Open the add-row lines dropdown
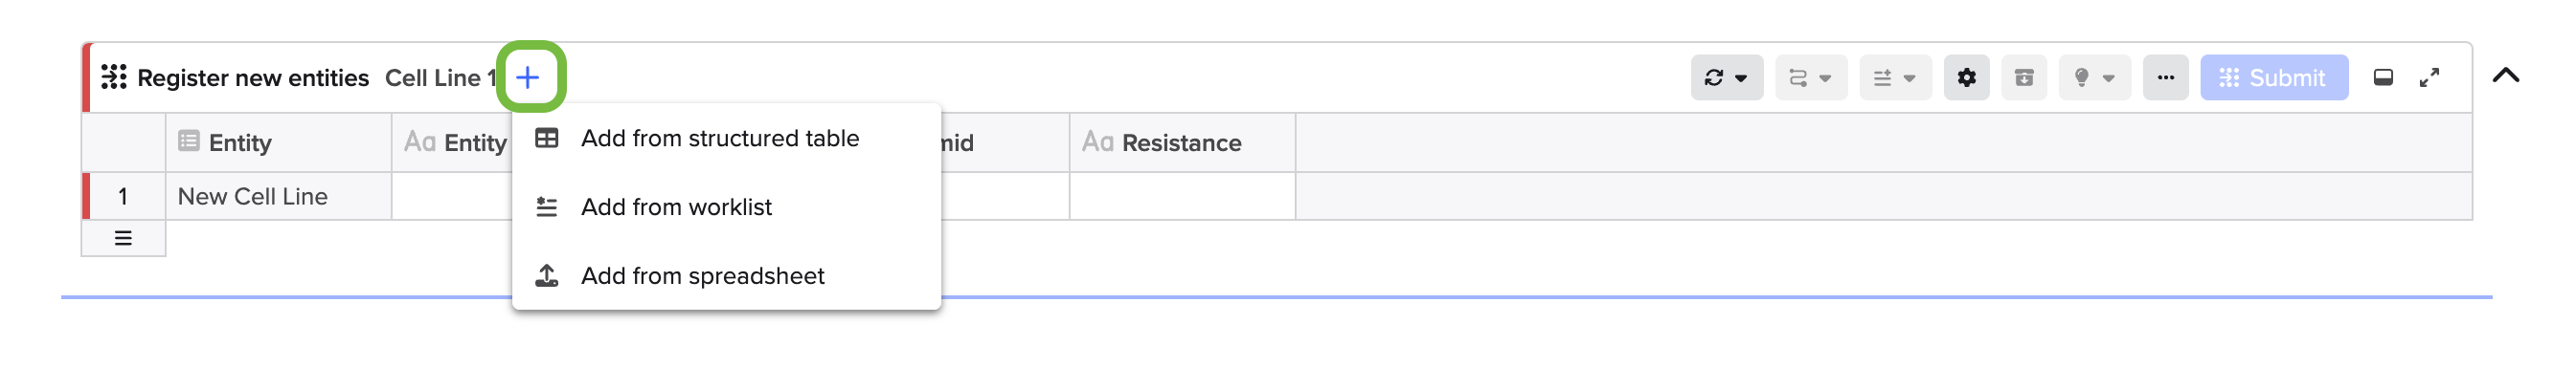Viewport: 2576px width, 390px height. pyautogui.click(x=1894, y=76)
